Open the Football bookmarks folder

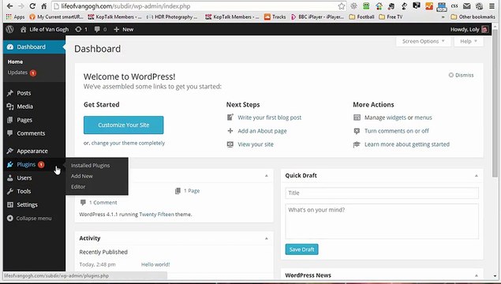361,17
